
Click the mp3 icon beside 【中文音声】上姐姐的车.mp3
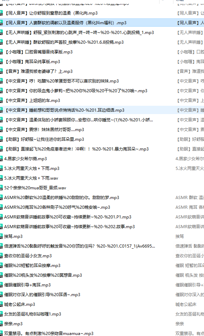pos(1,101)
